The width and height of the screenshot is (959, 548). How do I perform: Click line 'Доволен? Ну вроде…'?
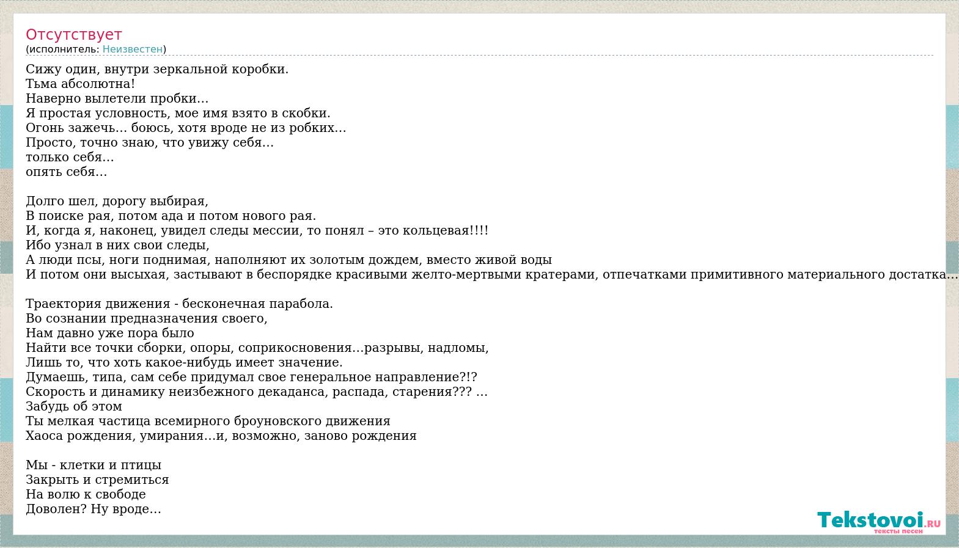coord(94,509)
